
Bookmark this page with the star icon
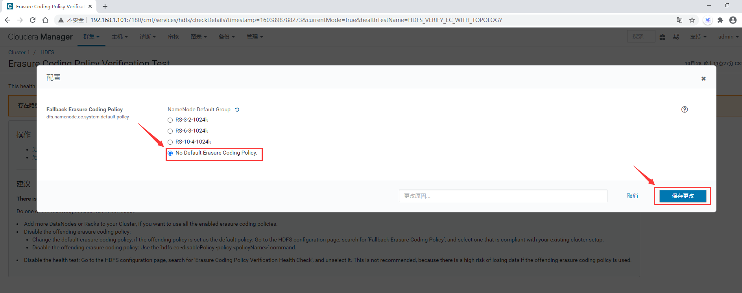point(692,20)
